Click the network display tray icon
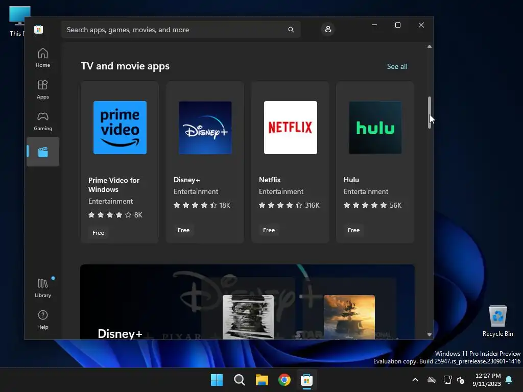Viewport: 523px width, 392px height. pyautogui.click(x=447, y=380)
